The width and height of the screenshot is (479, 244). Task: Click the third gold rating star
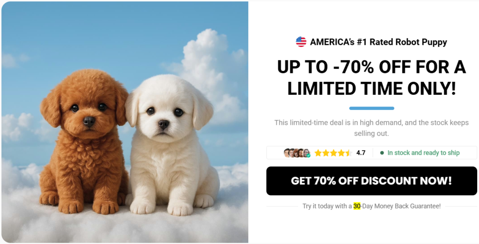[x=334, y=153]
